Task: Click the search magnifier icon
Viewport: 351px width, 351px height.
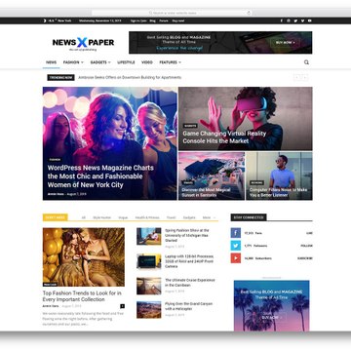Action: (x=306, y=62)
